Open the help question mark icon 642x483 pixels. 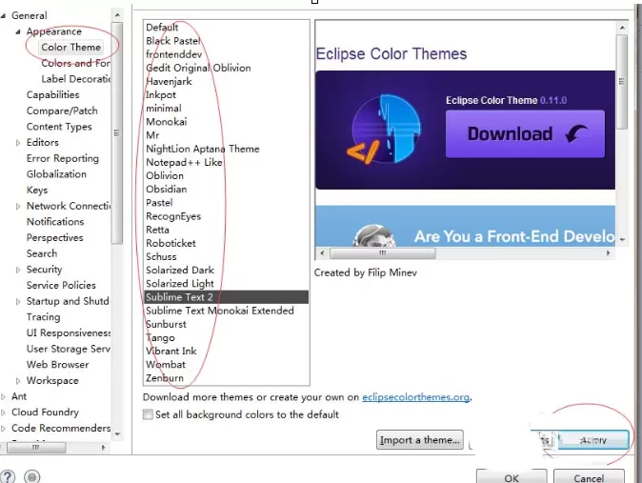coord(8,476)
